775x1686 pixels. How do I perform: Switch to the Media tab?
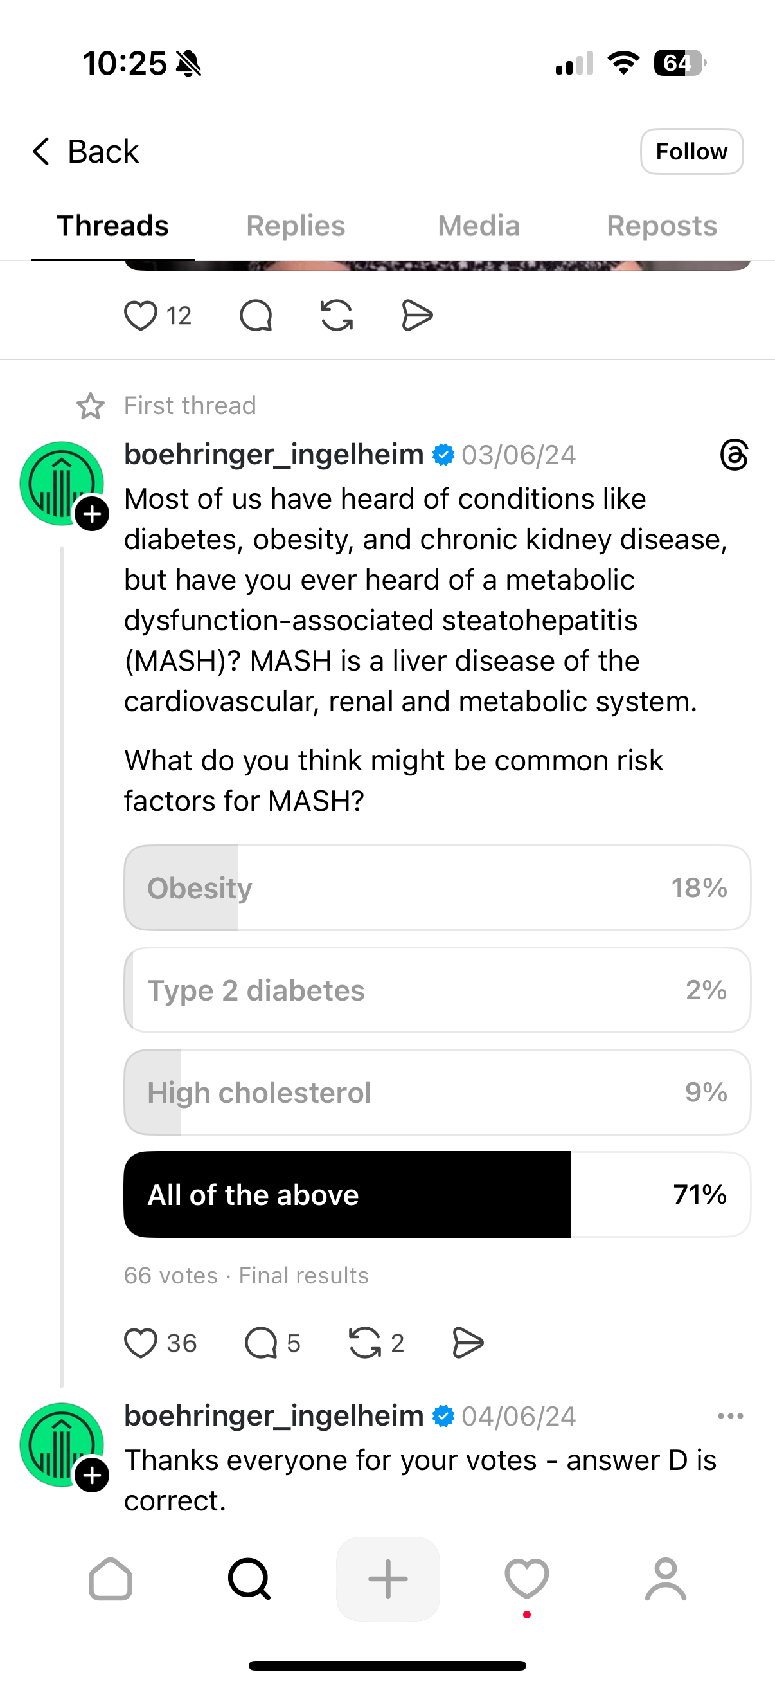tap(479, 226)
